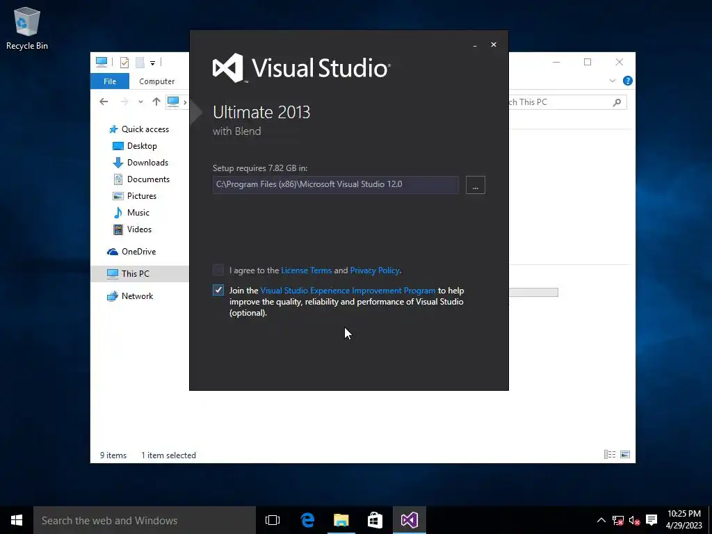Screen dimensions: 712x534
Task: Click the This PC icon in address bar
Action: (x=173, y=102)
